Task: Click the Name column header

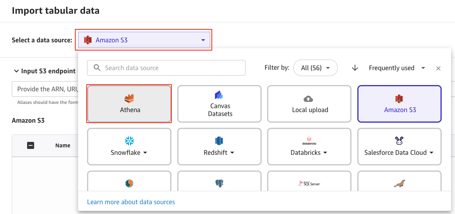Action: point(63,145)
